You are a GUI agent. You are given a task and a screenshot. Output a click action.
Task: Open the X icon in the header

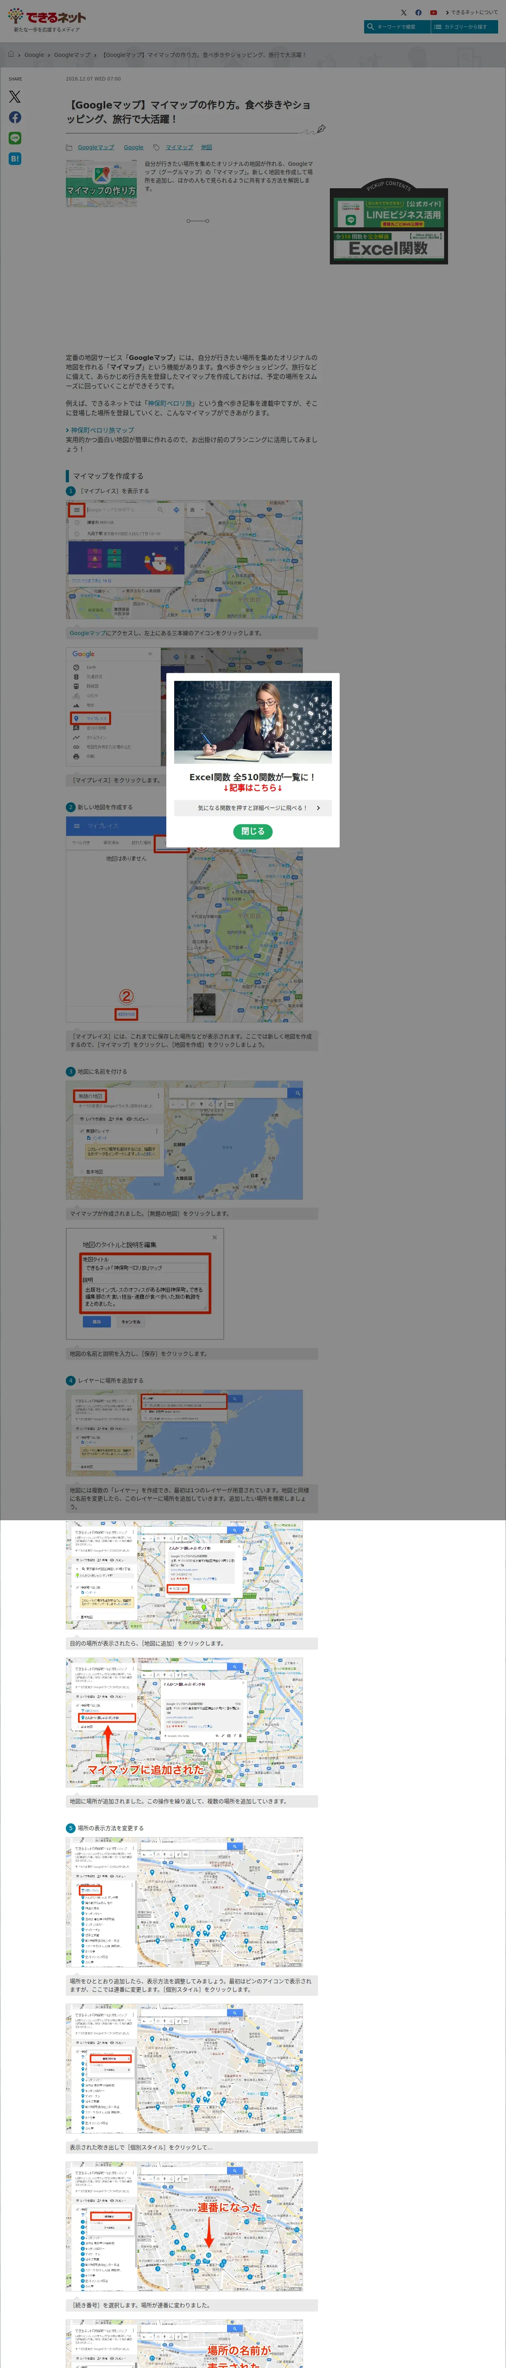(403, 13)
